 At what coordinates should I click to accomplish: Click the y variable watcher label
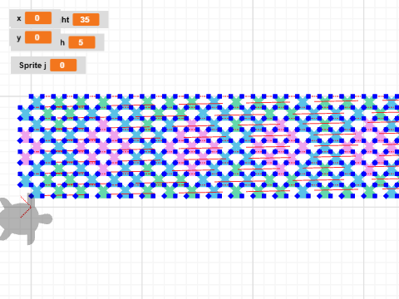19,38
